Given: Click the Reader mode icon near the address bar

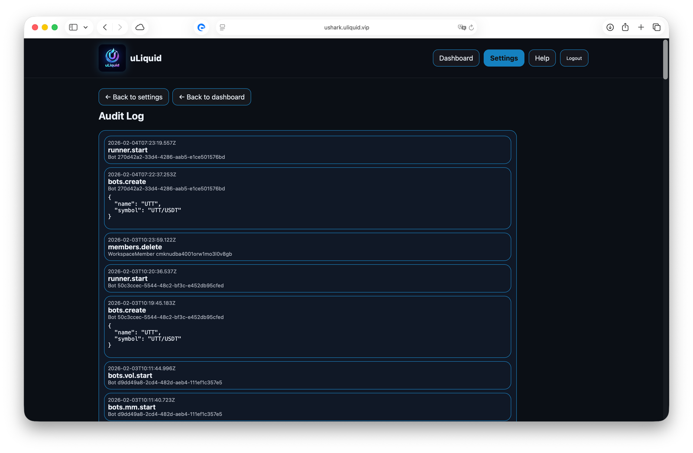Looking at the screenshot, I should click(x=222, y=27).
